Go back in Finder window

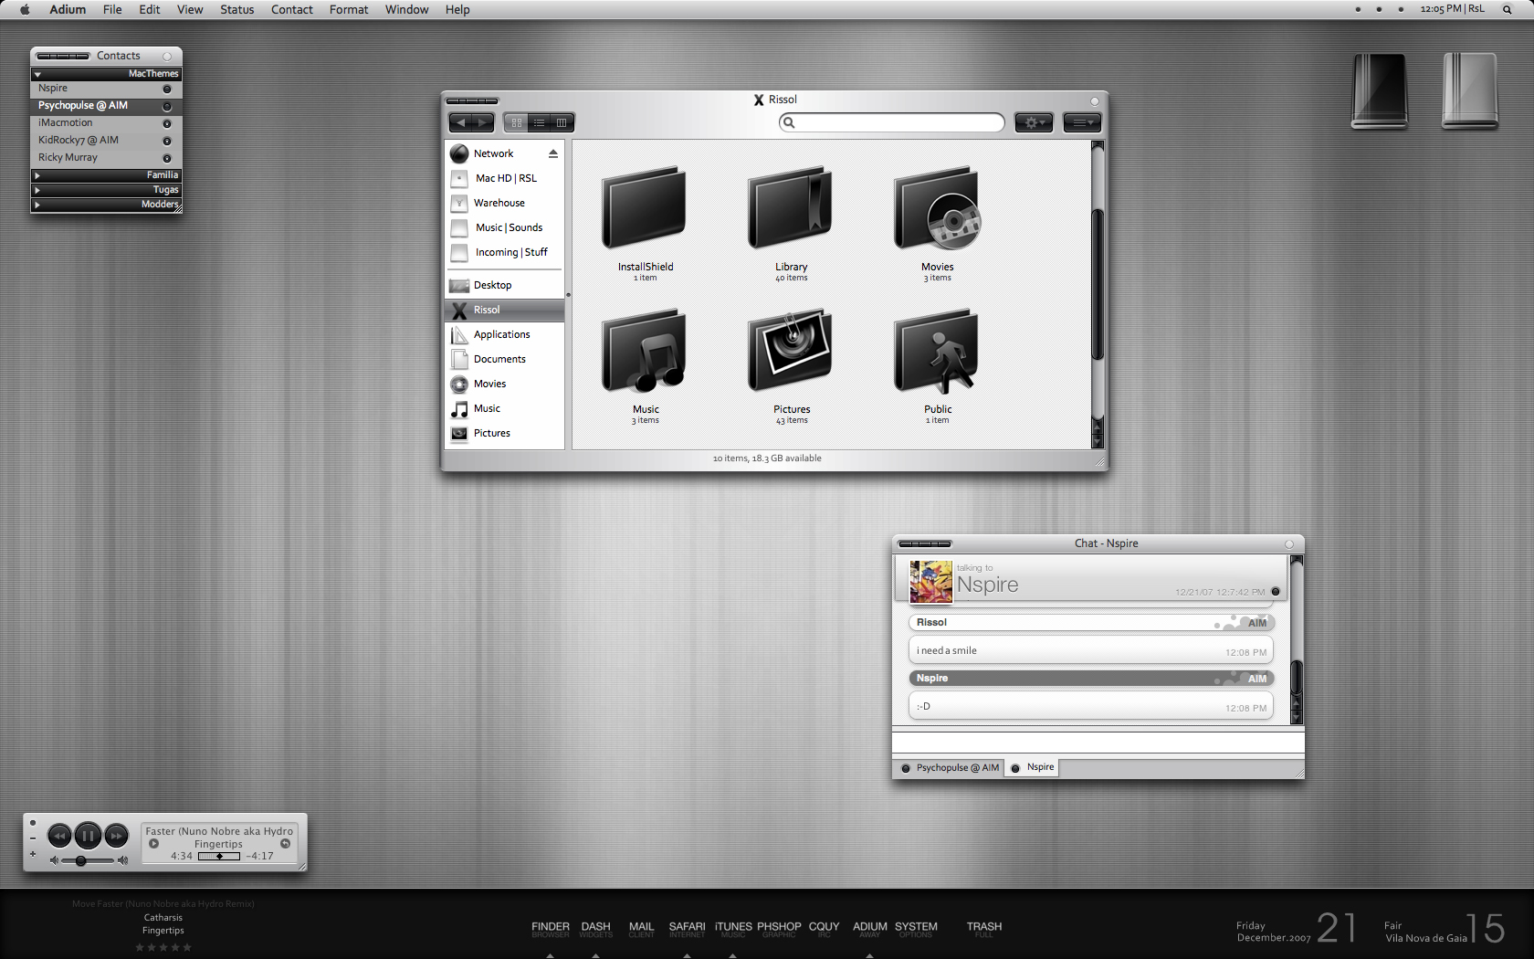[x=461, y=122]
